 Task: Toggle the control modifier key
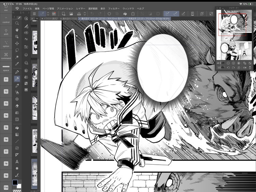pyautogui.click(x=6, y=20)
